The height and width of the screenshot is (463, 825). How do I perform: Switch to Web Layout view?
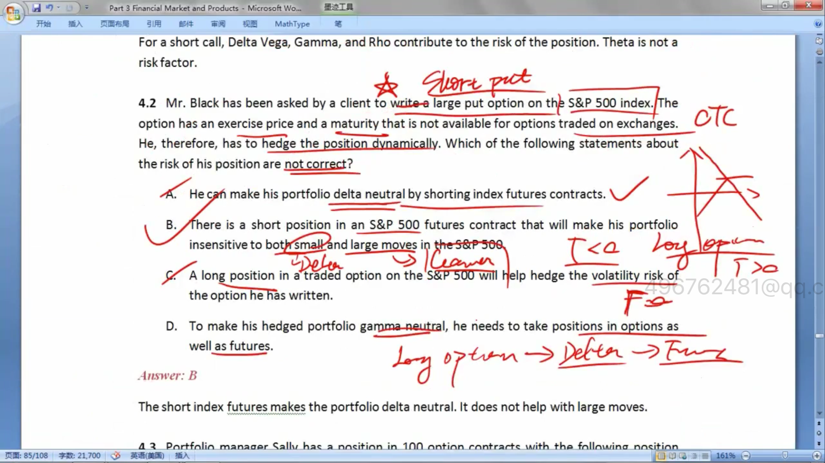tap(683, 456)
